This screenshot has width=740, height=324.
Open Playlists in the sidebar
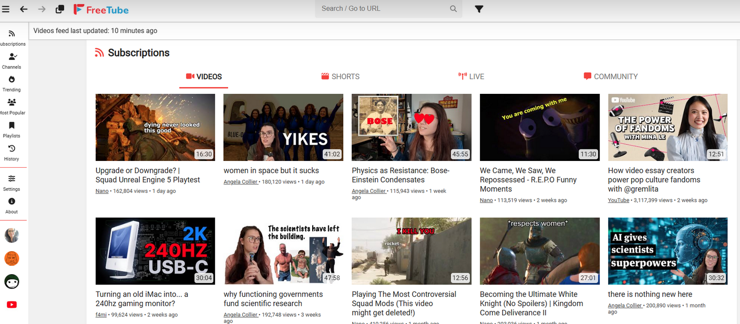click(12, 129)
